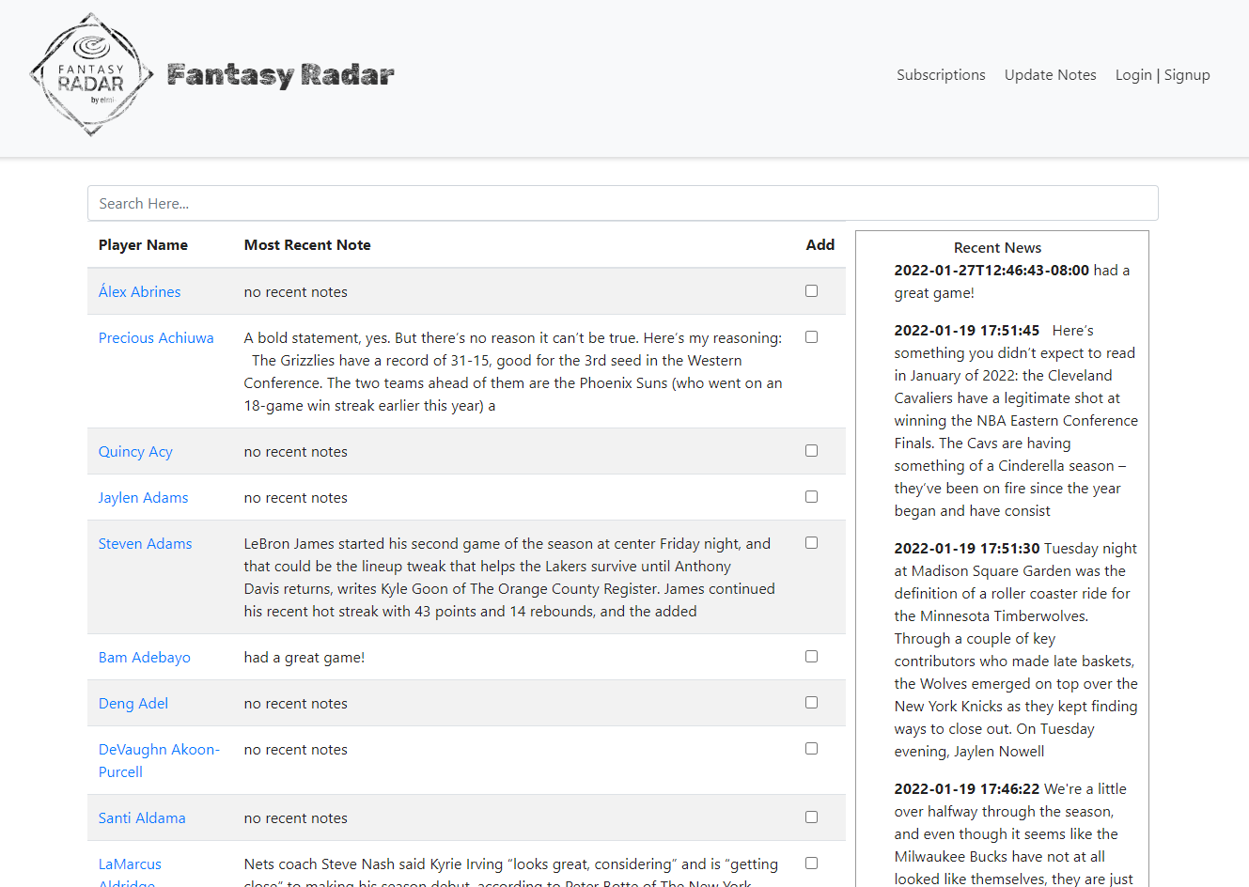This screenshot has width=1249, height=887.
Task: Focus the Search Here input field
Action: pyautogui.click(x=622, y=203)
